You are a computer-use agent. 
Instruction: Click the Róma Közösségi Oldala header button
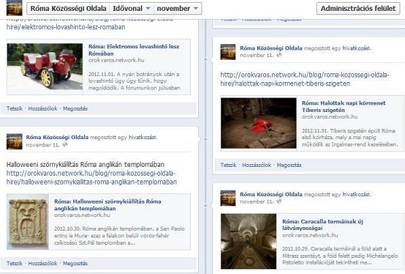point(69,9)
